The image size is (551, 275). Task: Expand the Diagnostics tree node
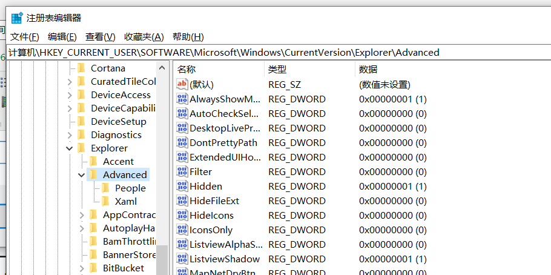70,136
